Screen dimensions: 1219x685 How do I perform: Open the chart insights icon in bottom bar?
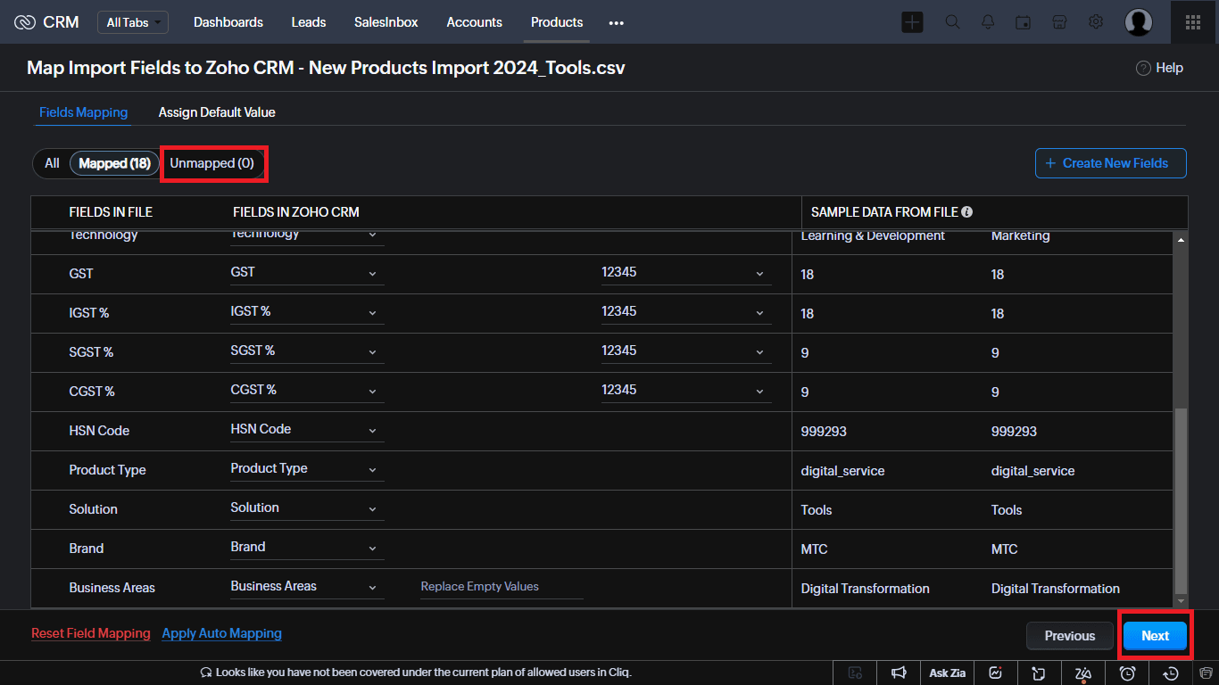click(x=995, y=673)
